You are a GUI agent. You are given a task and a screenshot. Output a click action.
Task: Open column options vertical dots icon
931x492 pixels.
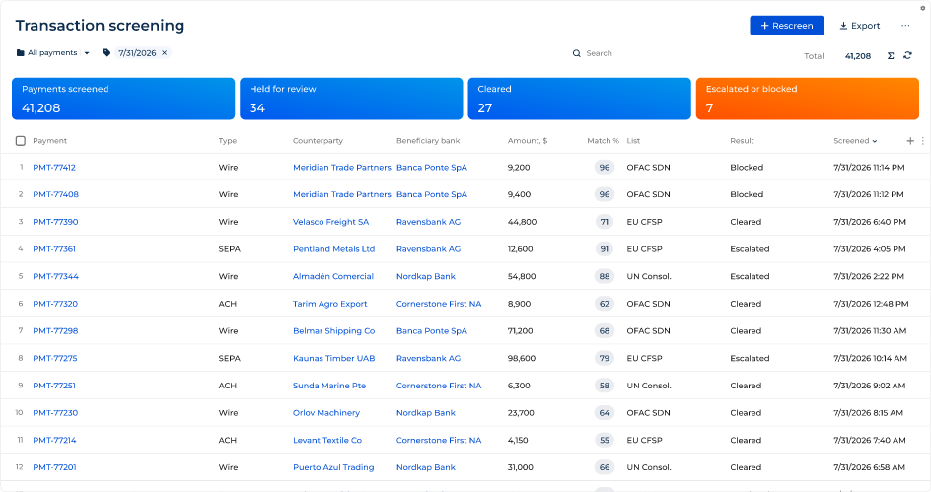[923, 141]
